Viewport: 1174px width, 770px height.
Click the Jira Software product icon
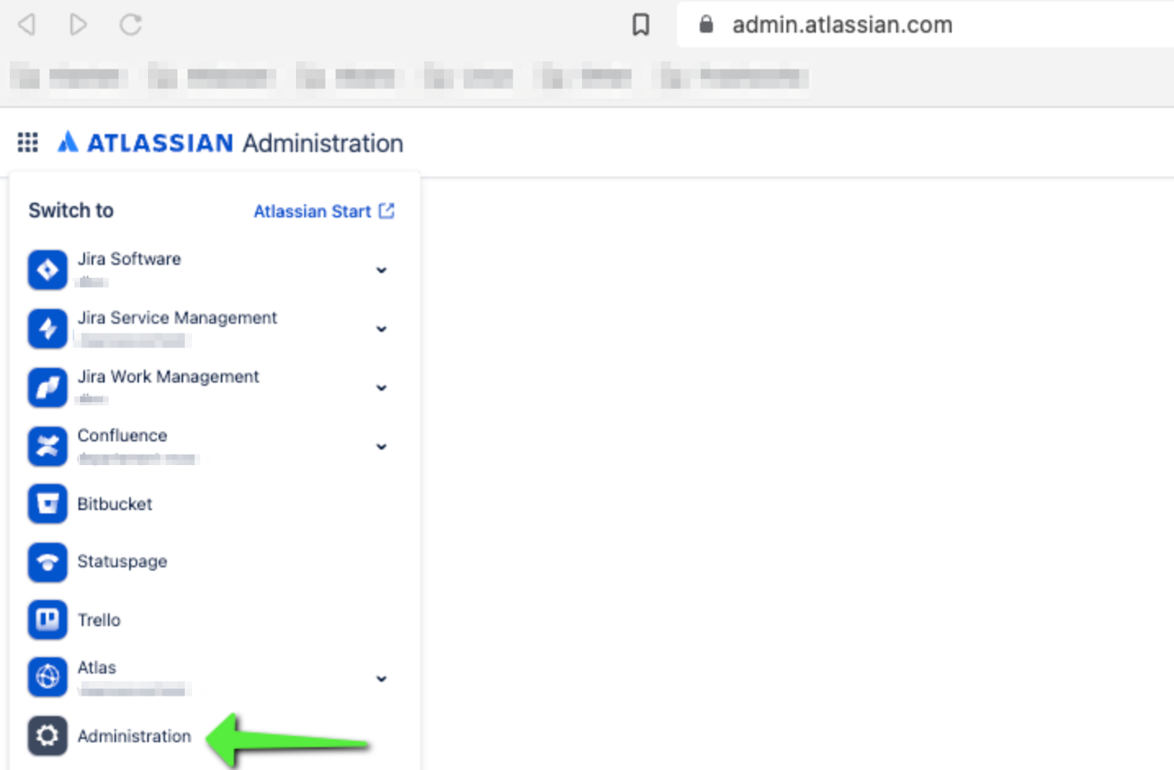pyautogui.click(x=47, y=270)
